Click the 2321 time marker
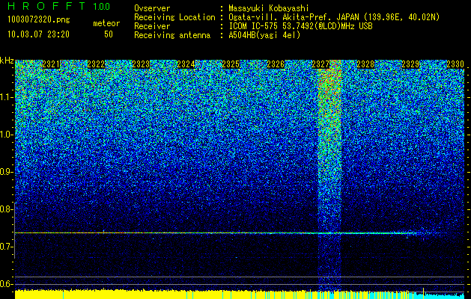This screenshot has height=299, width=471. pyautogui.click(x=51, y=64)
